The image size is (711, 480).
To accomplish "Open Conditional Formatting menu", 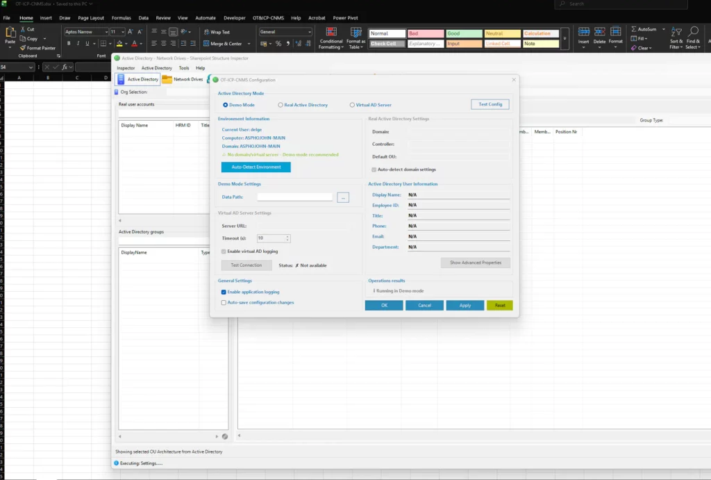I will [331, 38].
